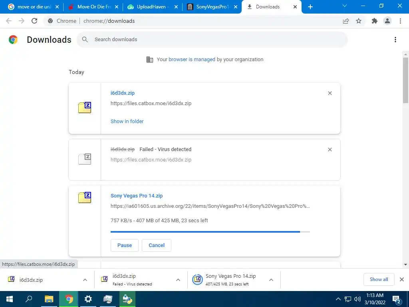Open a new tab with plus button
The image size is (409, 307).
(x=310, y=7)
